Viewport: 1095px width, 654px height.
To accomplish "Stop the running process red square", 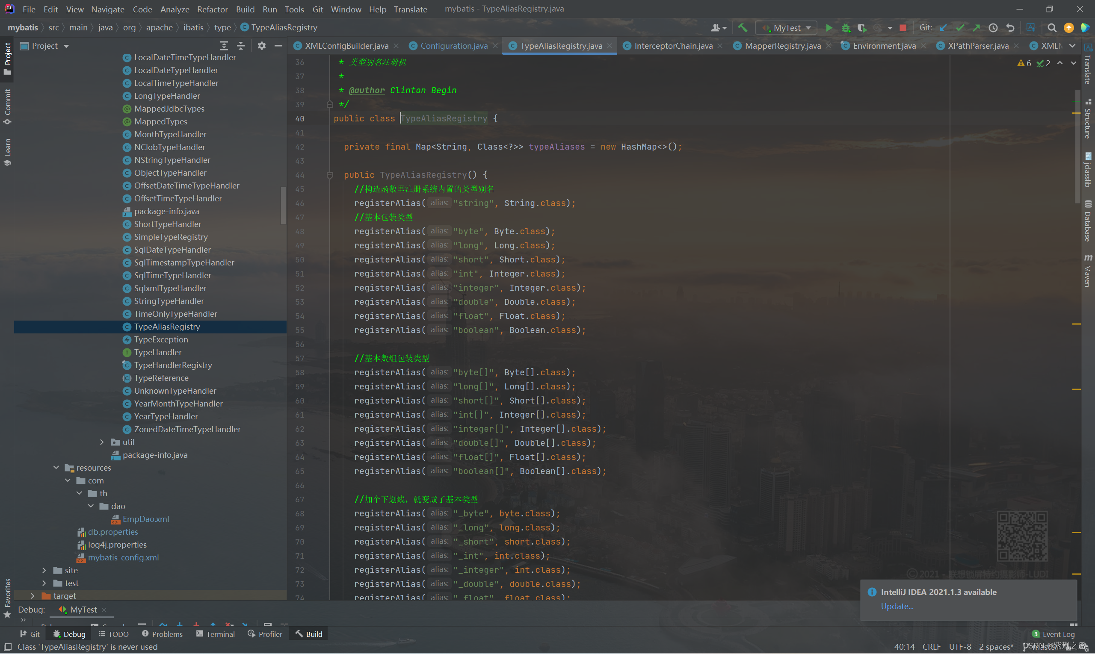I will tap(903, 28).
